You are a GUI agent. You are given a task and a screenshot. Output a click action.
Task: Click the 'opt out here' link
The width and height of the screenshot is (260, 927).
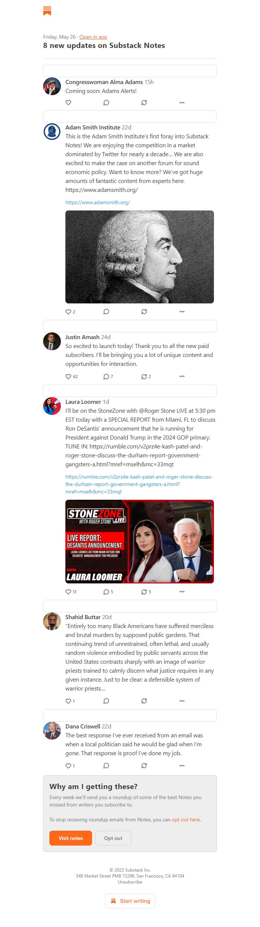(x=186, y=820)
